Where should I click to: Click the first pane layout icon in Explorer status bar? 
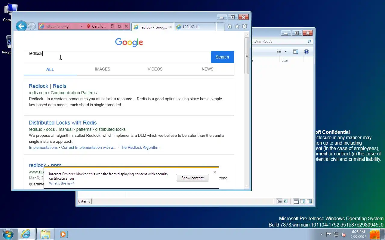(x=296, y=202)
